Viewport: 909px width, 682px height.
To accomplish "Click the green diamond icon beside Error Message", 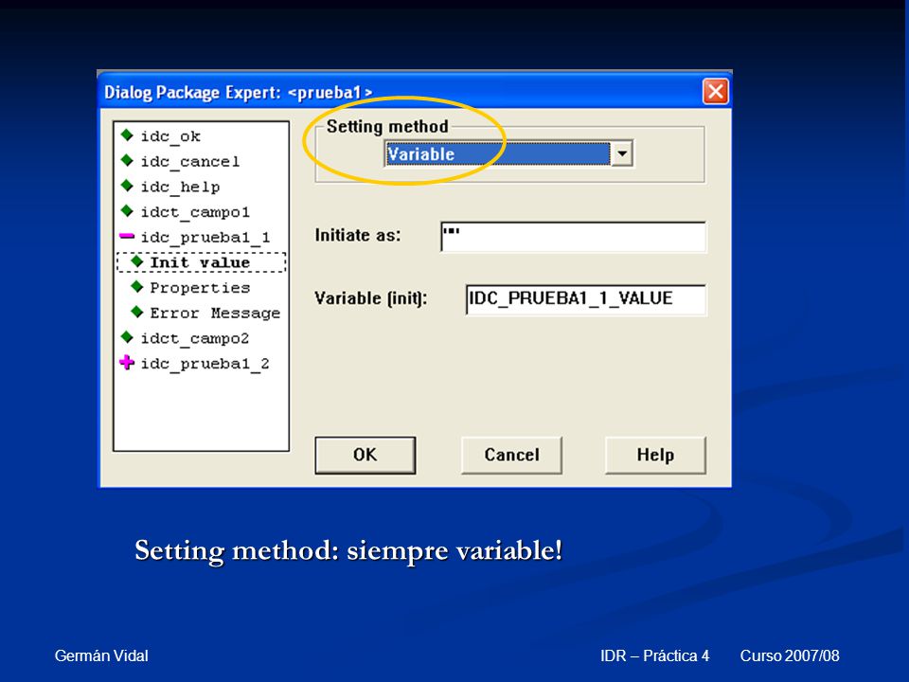I will click(136, 312).
